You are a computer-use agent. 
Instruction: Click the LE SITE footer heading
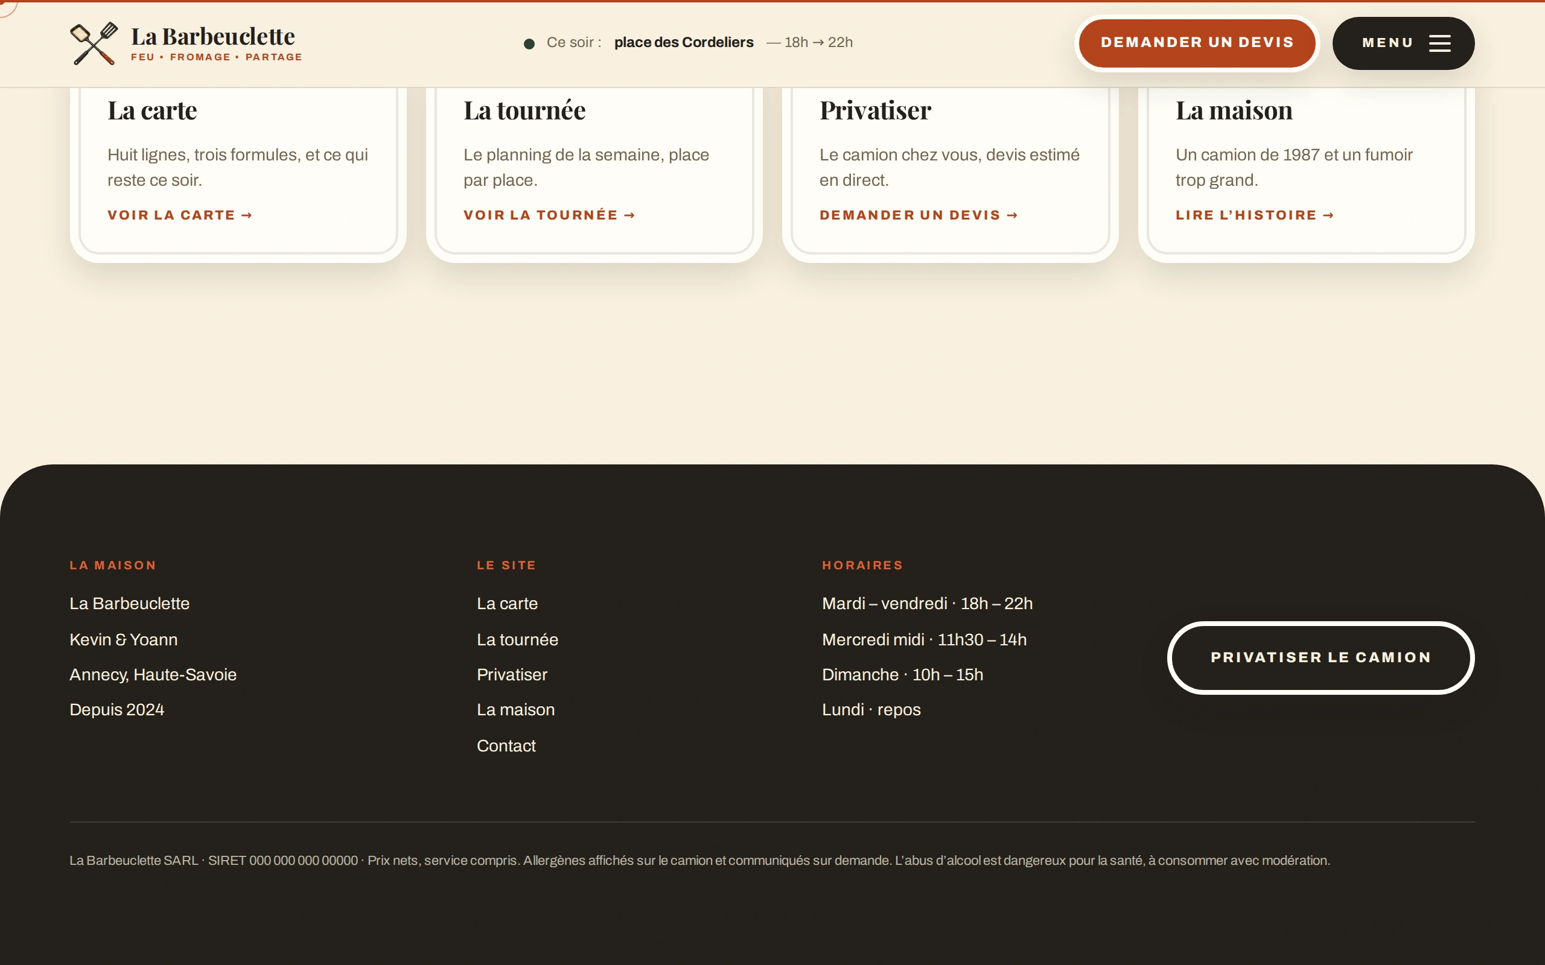[x=506, y=565]
